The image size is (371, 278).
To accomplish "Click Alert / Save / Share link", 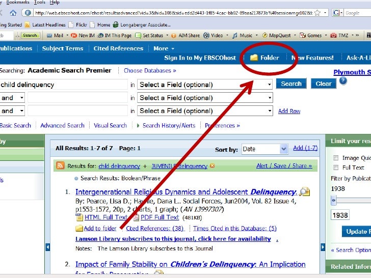I will 284,165.
